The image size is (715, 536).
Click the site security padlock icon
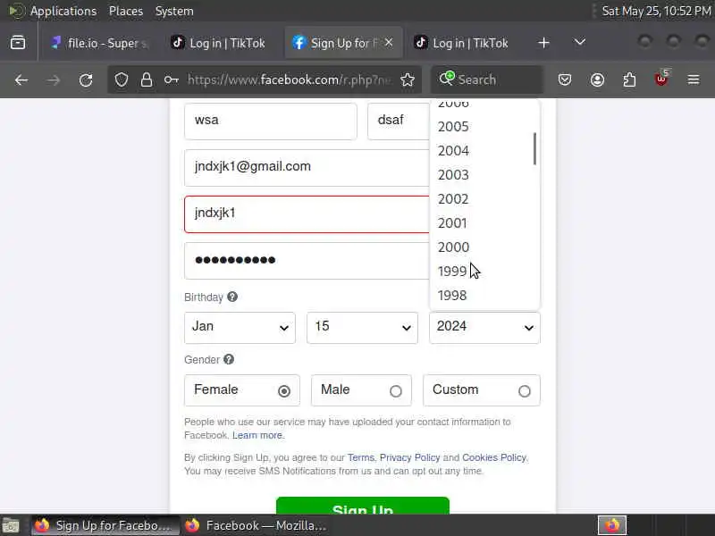click(147, 80)
